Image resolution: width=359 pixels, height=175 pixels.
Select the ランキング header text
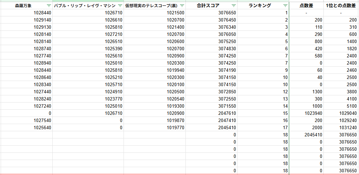coord(260,5)
